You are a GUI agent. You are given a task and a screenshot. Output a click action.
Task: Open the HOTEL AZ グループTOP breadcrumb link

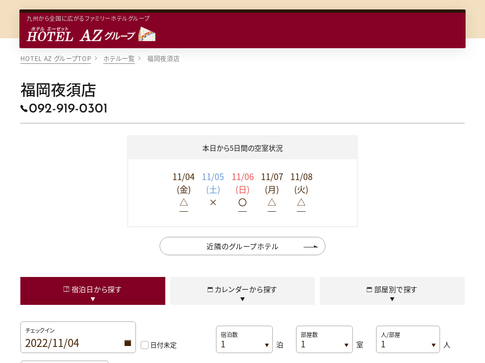coord(55,59)
